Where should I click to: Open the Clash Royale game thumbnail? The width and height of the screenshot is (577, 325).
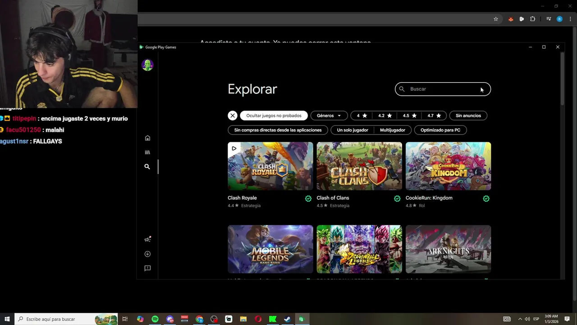[x=270, y=166]
